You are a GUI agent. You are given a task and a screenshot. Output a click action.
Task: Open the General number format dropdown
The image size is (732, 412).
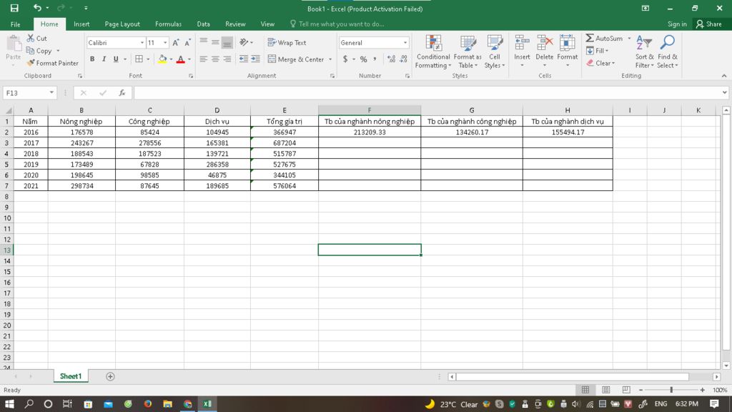405,42
